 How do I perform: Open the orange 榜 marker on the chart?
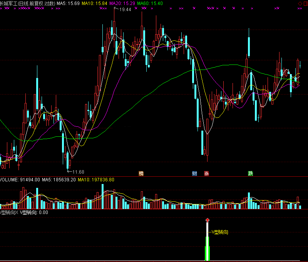[141, 173]
